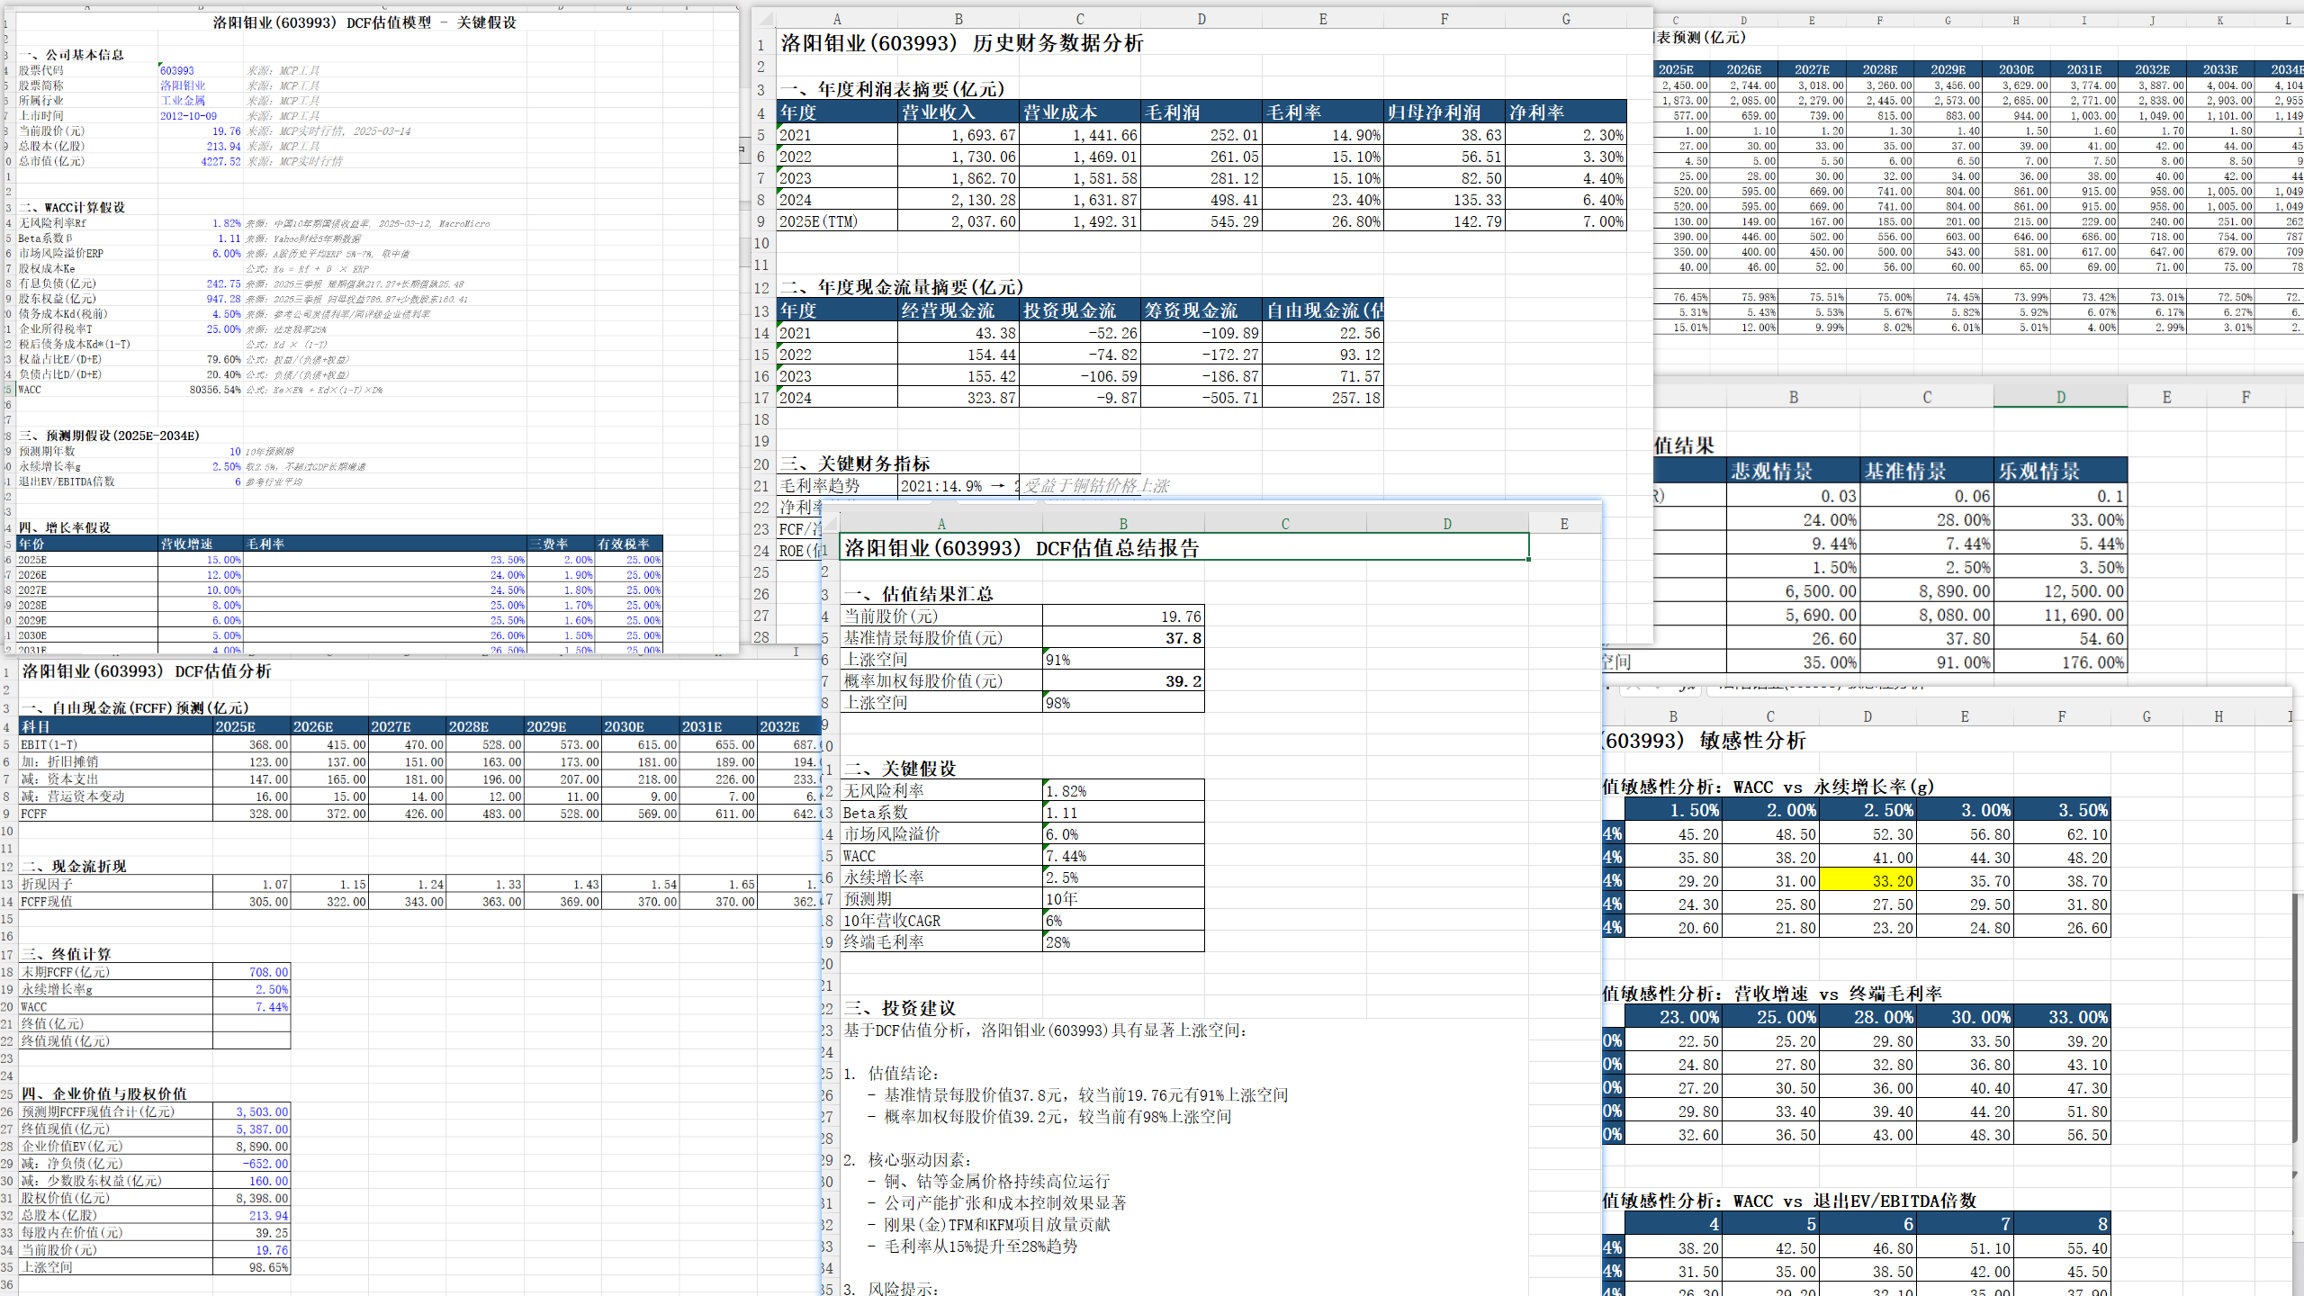Viewport: 2304px width, 1296px height.
Task: Select column G header in the sensitivity sheet
Action: (x=2146, y=716)
